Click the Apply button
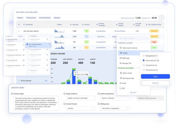Image resolution: width=176 pixels, height=137 pixels. pos(155,76)
